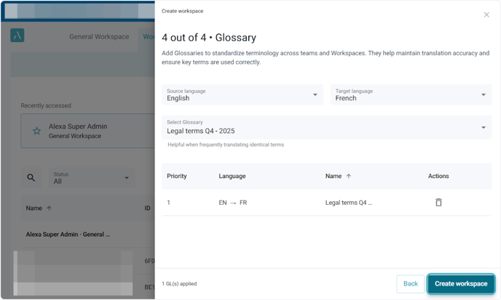Click the search magnifier icon
This screenshot has width=501, height=300.
31,178
